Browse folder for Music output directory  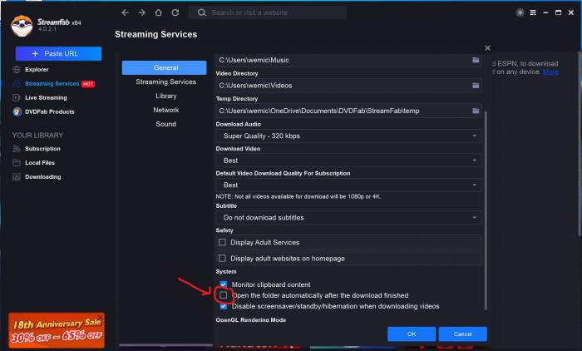(x=476, y=60)
